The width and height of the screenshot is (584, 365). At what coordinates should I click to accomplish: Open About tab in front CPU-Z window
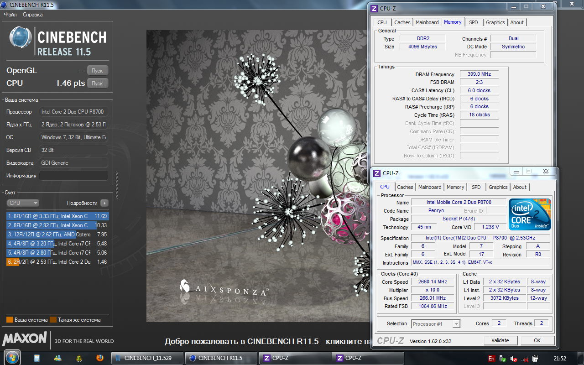pos(520,187)
